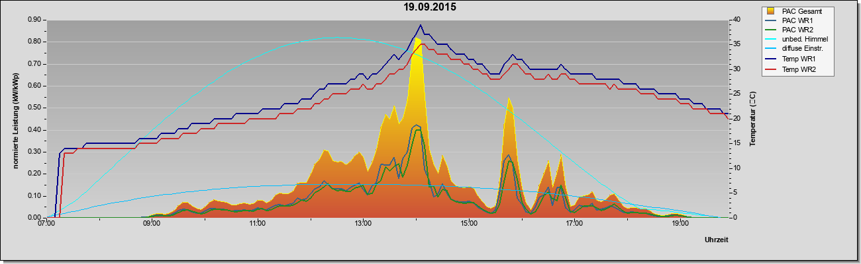The height and width of the screenshot is (264, 861).
Task: Click the Uhrzeit axis title
Action: coord(717,241)
